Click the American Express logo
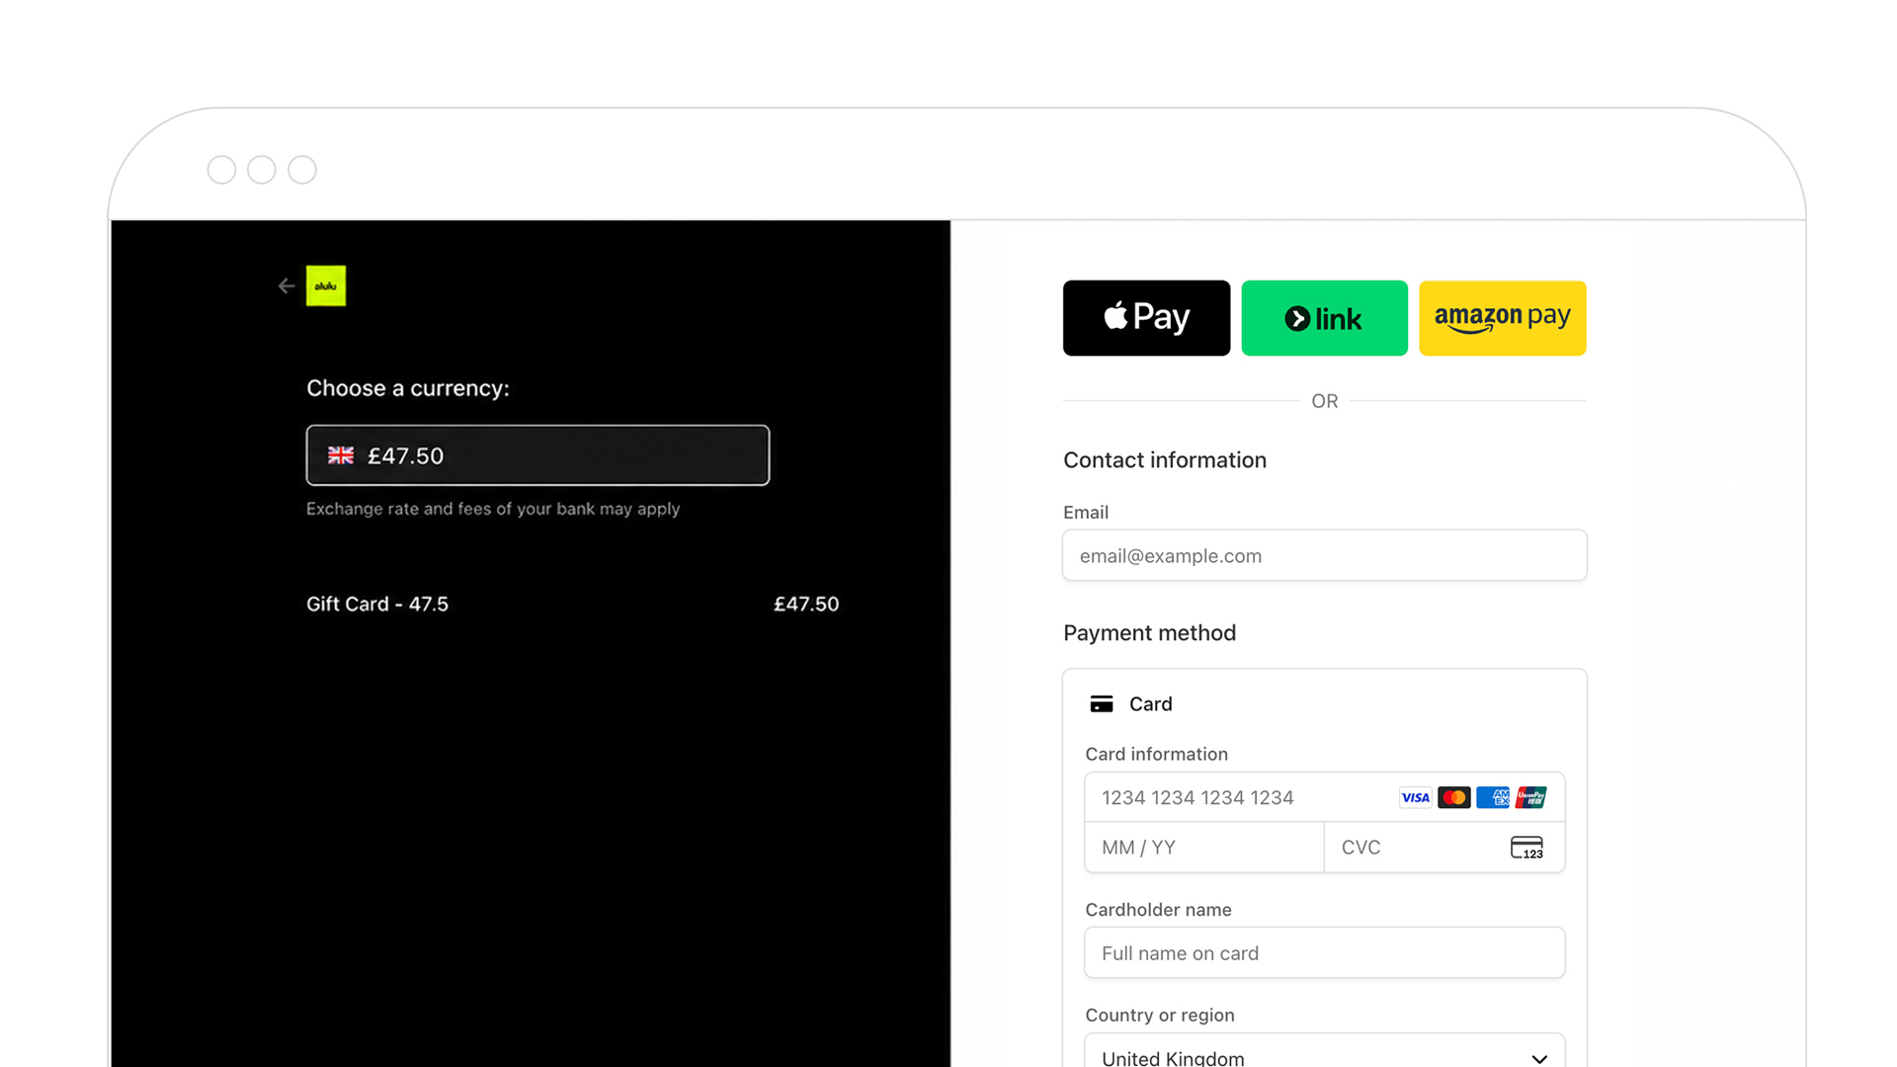Viewport: 1897px width, 1067px height. click(1493, 797)
